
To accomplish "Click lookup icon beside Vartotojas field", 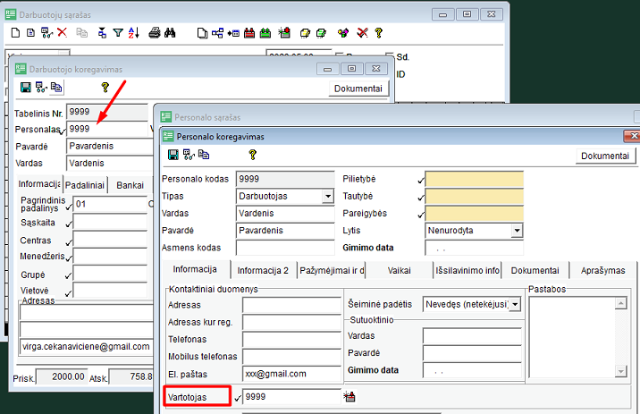I will tap(349, 396).
